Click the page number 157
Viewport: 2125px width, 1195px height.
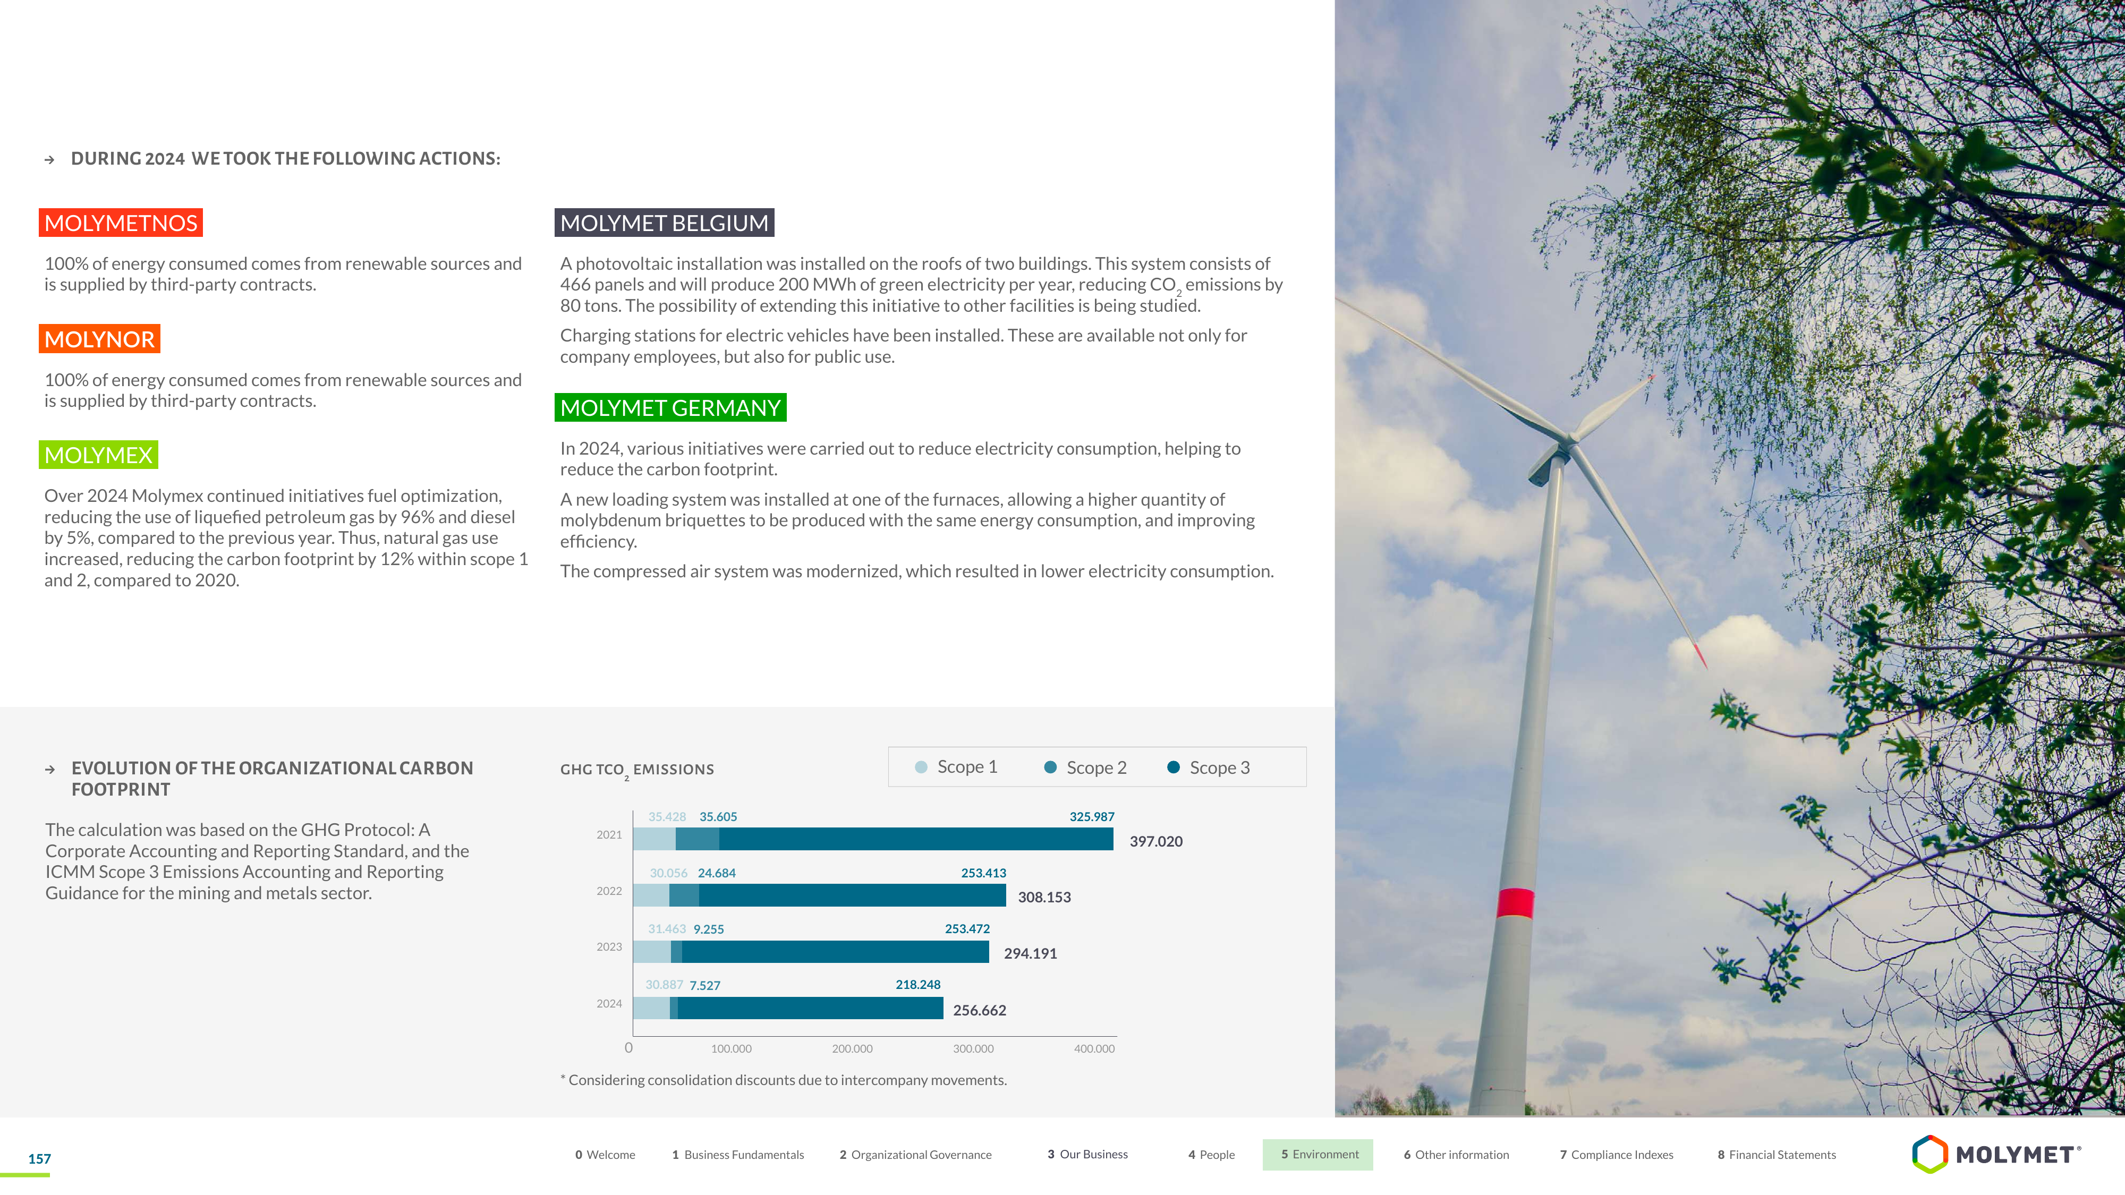coord(39,1159)
